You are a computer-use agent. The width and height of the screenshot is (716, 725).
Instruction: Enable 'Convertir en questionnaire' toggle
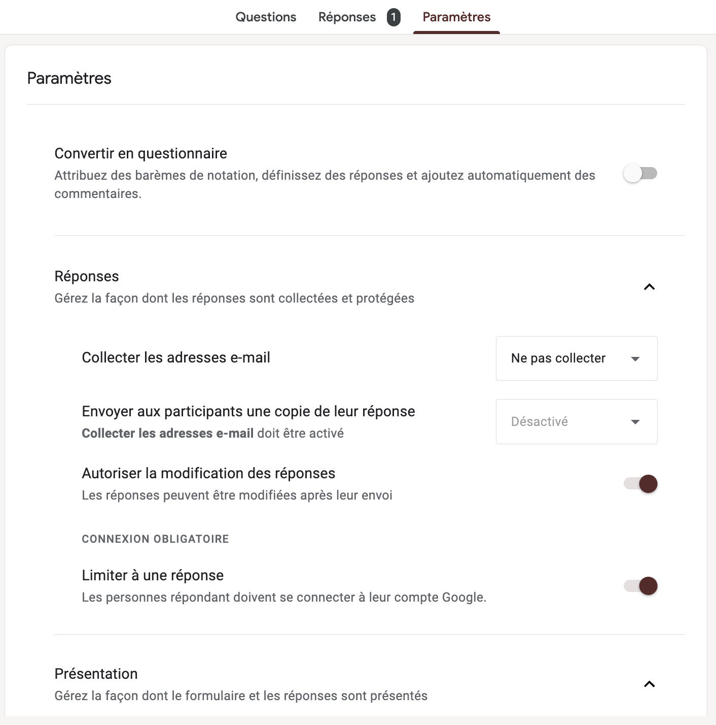(640, 173)
